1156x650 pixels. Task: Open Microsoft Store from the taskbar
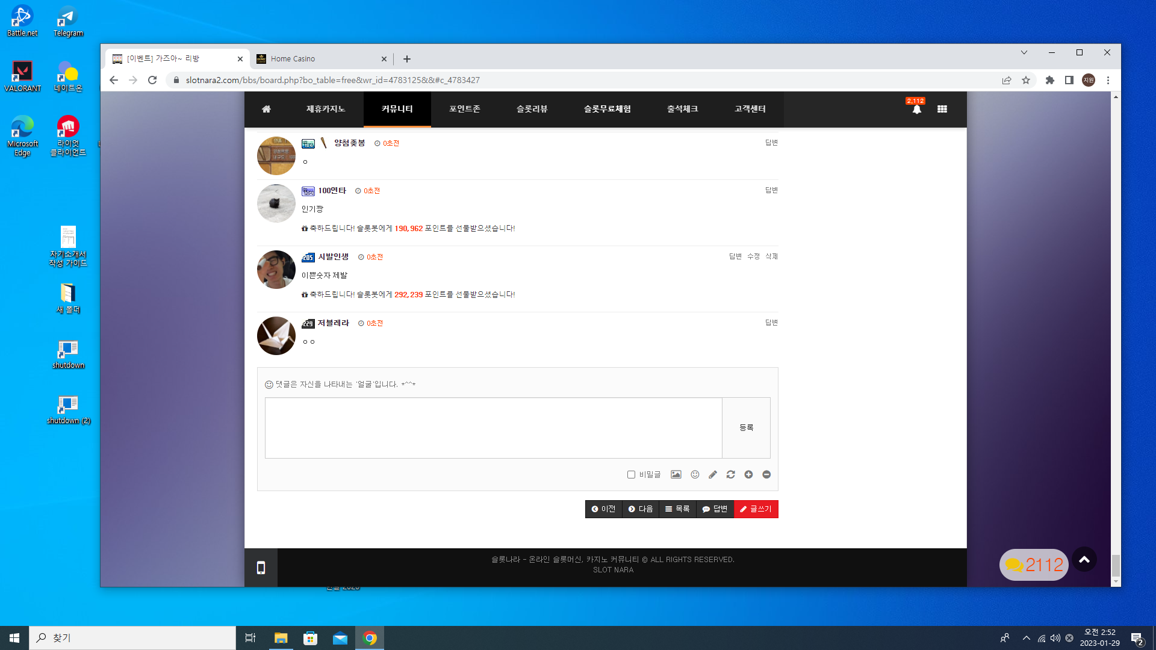(x=310, y=638)
